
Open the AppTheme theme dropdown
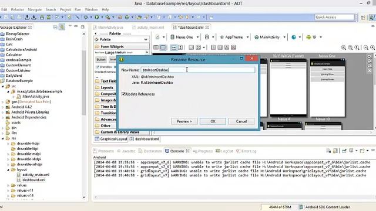click(234, 37)
